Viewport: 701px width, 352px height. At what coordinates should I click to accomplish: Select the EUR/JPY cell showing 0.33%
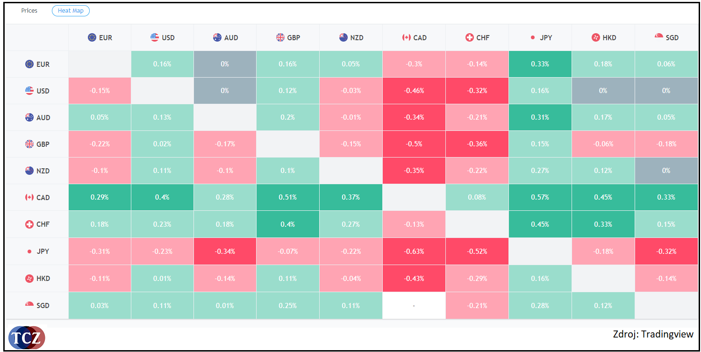coord(540,64)
